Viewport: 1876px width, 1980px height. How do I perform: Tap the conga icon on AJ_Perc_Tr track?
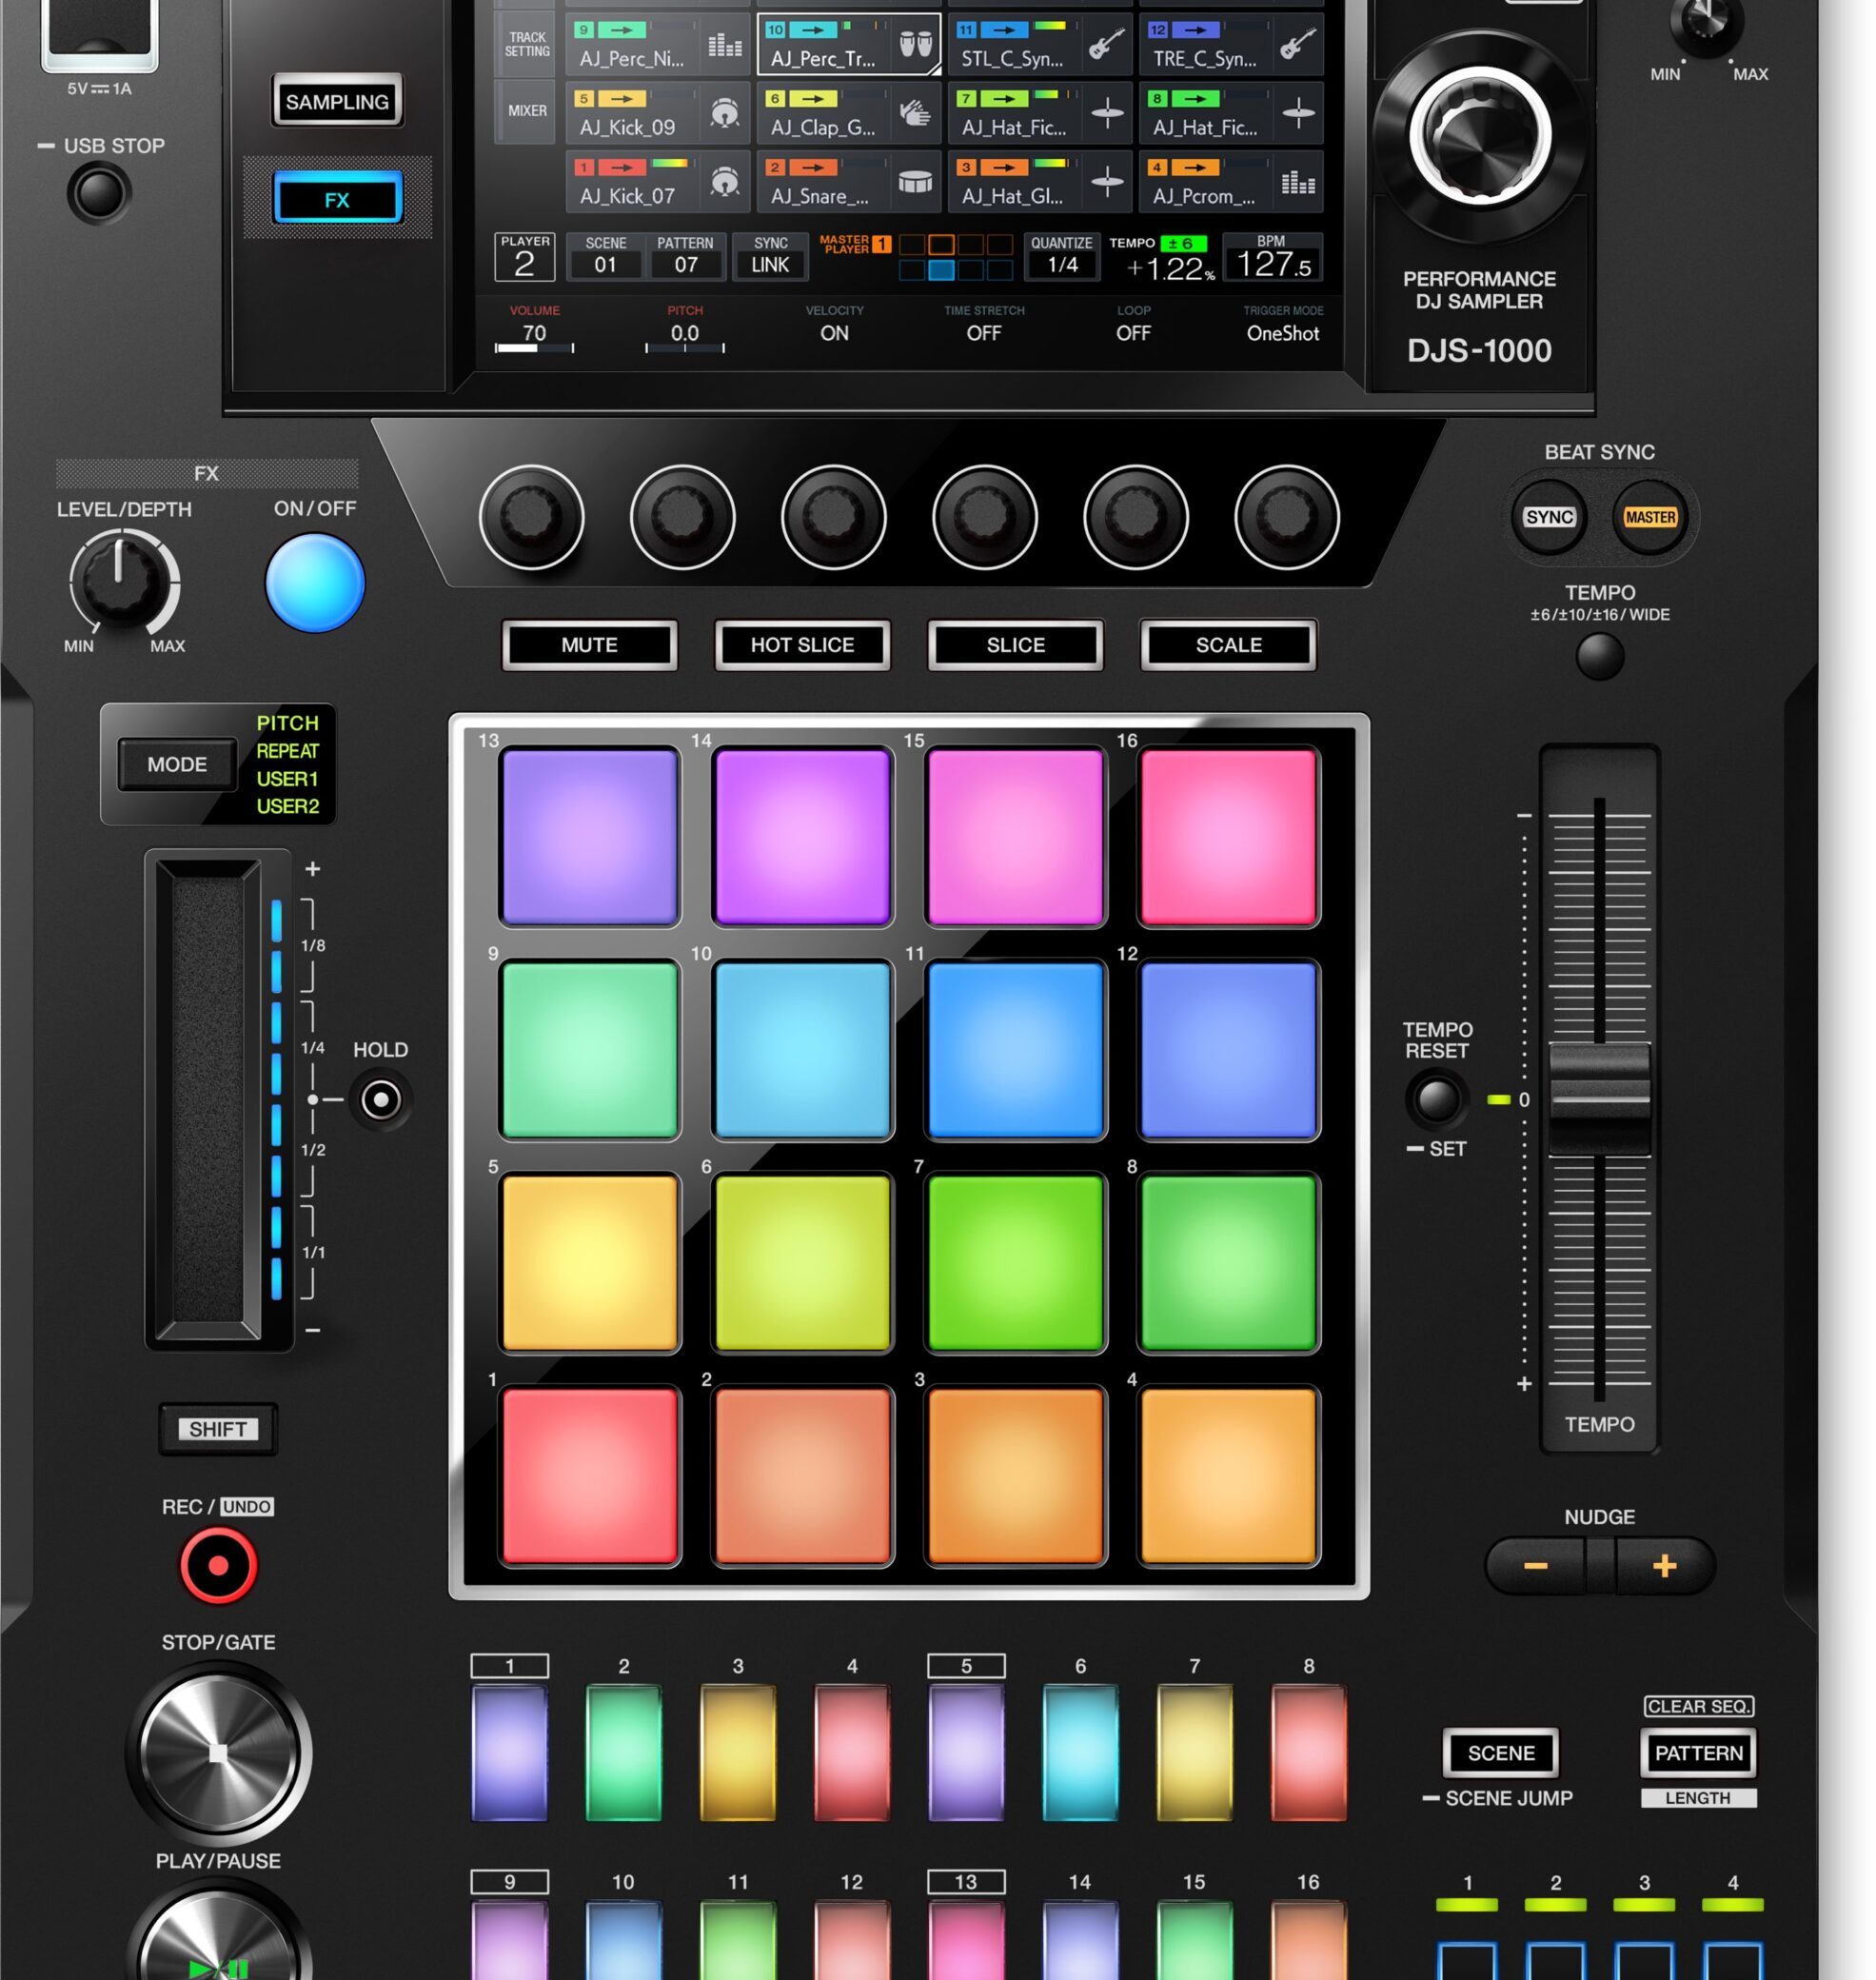coord(915,44)
